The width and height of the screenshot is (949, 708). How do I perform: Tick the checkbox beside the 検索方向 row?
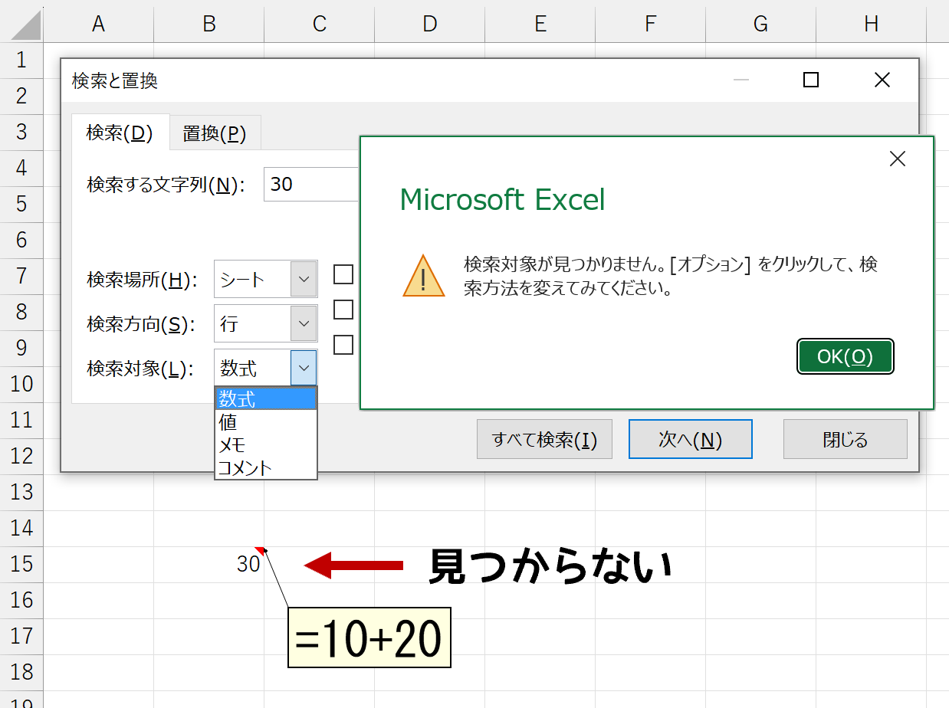[x=343, y=310]
